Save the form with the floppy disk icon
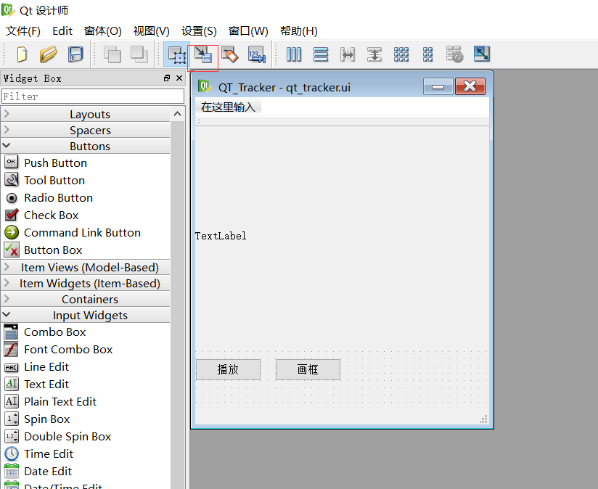 pos(75,54)
